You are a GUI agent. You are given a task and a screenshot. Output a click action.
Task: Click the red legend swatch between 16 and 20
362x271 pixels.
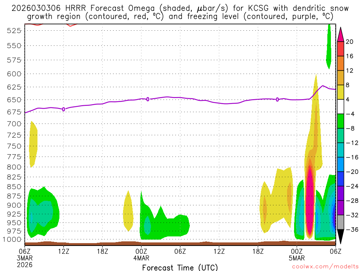[340, 49]
